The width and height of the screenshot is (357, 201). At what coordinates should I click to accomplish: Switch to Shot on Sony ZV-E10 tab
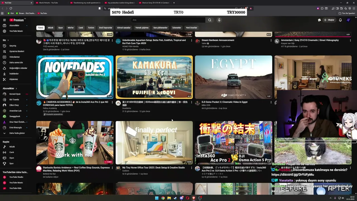pyautogui.click(x=153, y=3)
